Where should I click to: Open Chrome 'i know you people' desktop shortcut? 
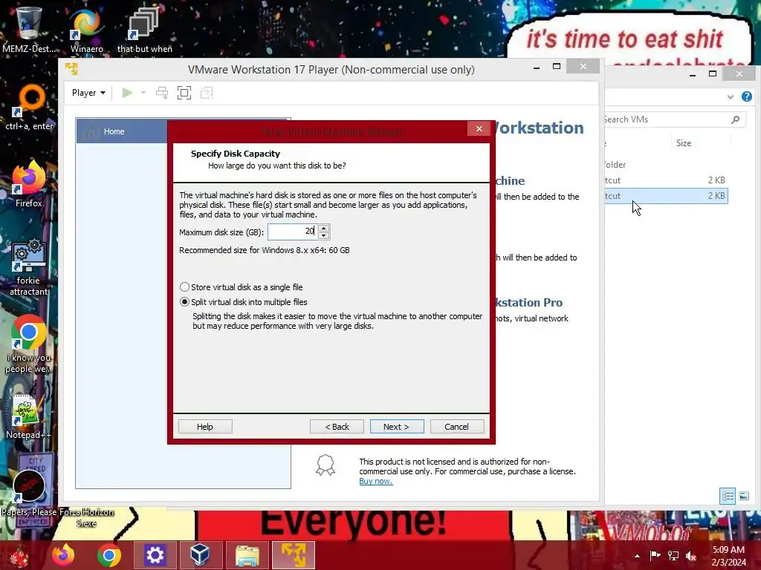tap(29, 344)
